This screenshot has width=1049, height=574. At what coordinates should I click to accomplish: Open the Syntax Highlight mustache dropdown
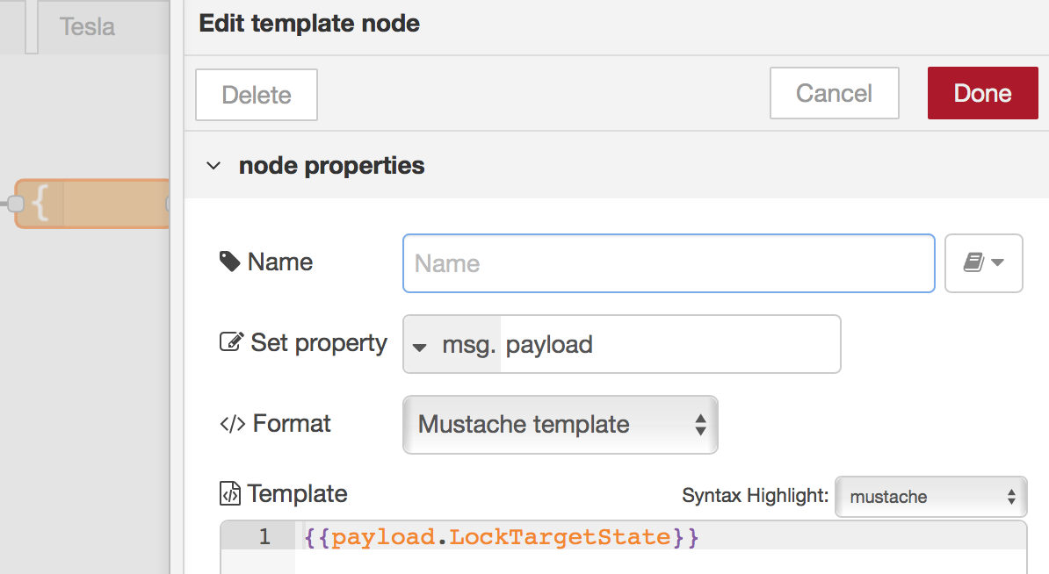pos(930,497)
